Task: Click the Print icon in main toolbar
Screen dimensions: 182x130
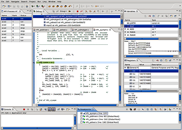Action: pos(22,6)
